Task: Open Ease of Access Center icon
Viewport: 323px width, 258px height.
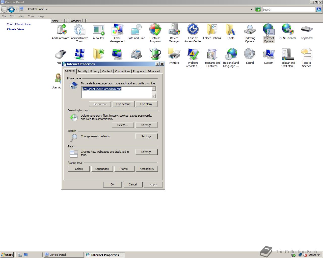Action: pyautogui.click(x=193, y=33)
